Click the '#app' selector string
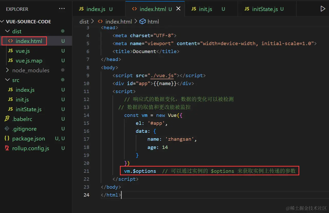This screenshot has width=329, height=213. pos(156,123)
